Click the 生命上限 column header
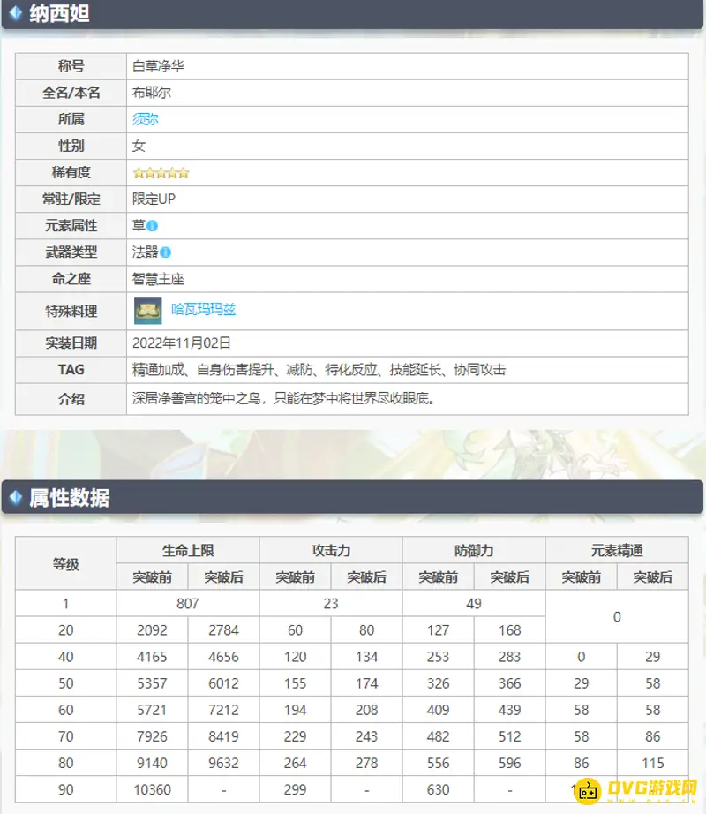Screen dimensions: 706x814 coord(188,550)
